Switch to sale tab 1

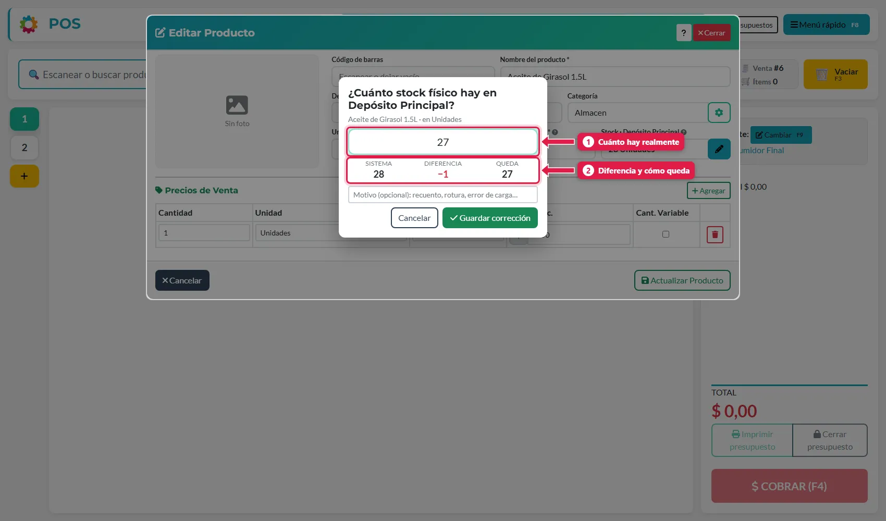[24, 119]
